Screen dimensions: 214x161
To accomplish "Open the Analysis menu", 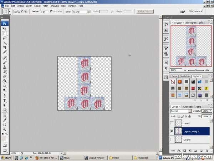I will click(55, 6).
